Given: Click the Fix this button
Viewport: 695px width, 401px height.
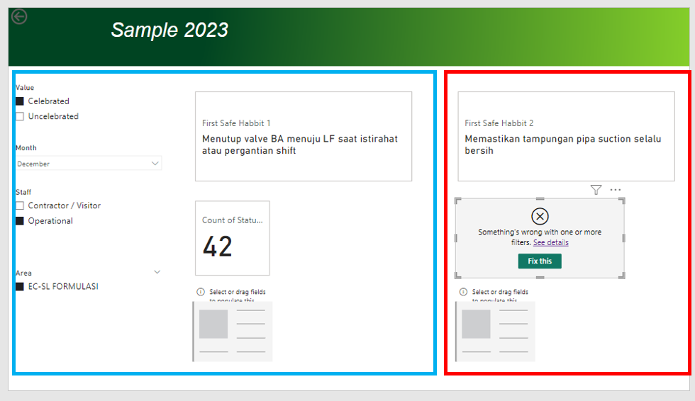Looking at the screenshot, I should click(x=540, y=261).
